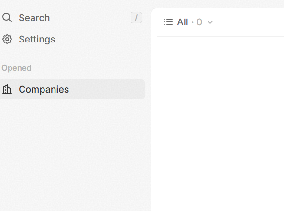284x211 pixels.
Task: Click the magnifying glass search icon
Action: 7,18
